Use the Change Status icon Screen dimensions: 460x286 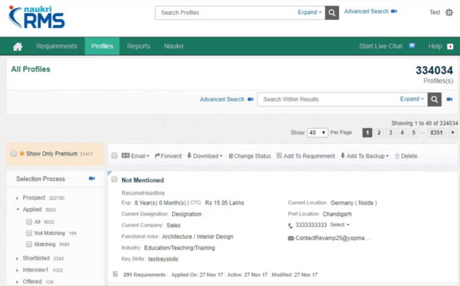[x=230, y=156]
